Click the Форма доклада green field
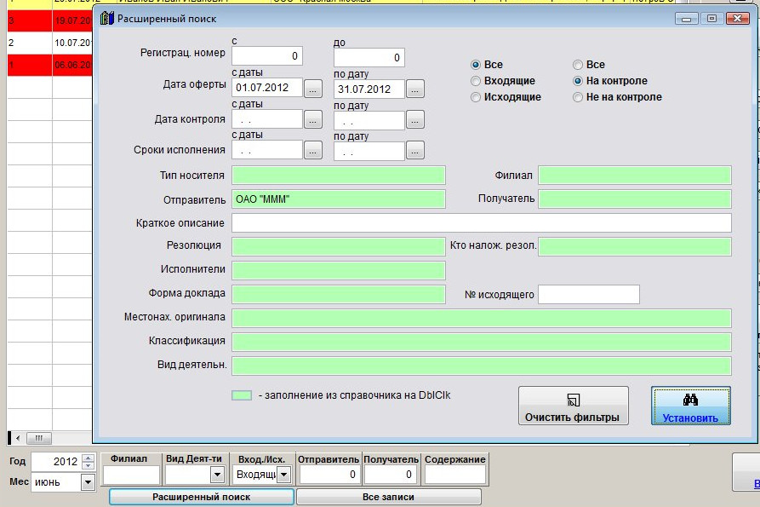 point(339,294)
